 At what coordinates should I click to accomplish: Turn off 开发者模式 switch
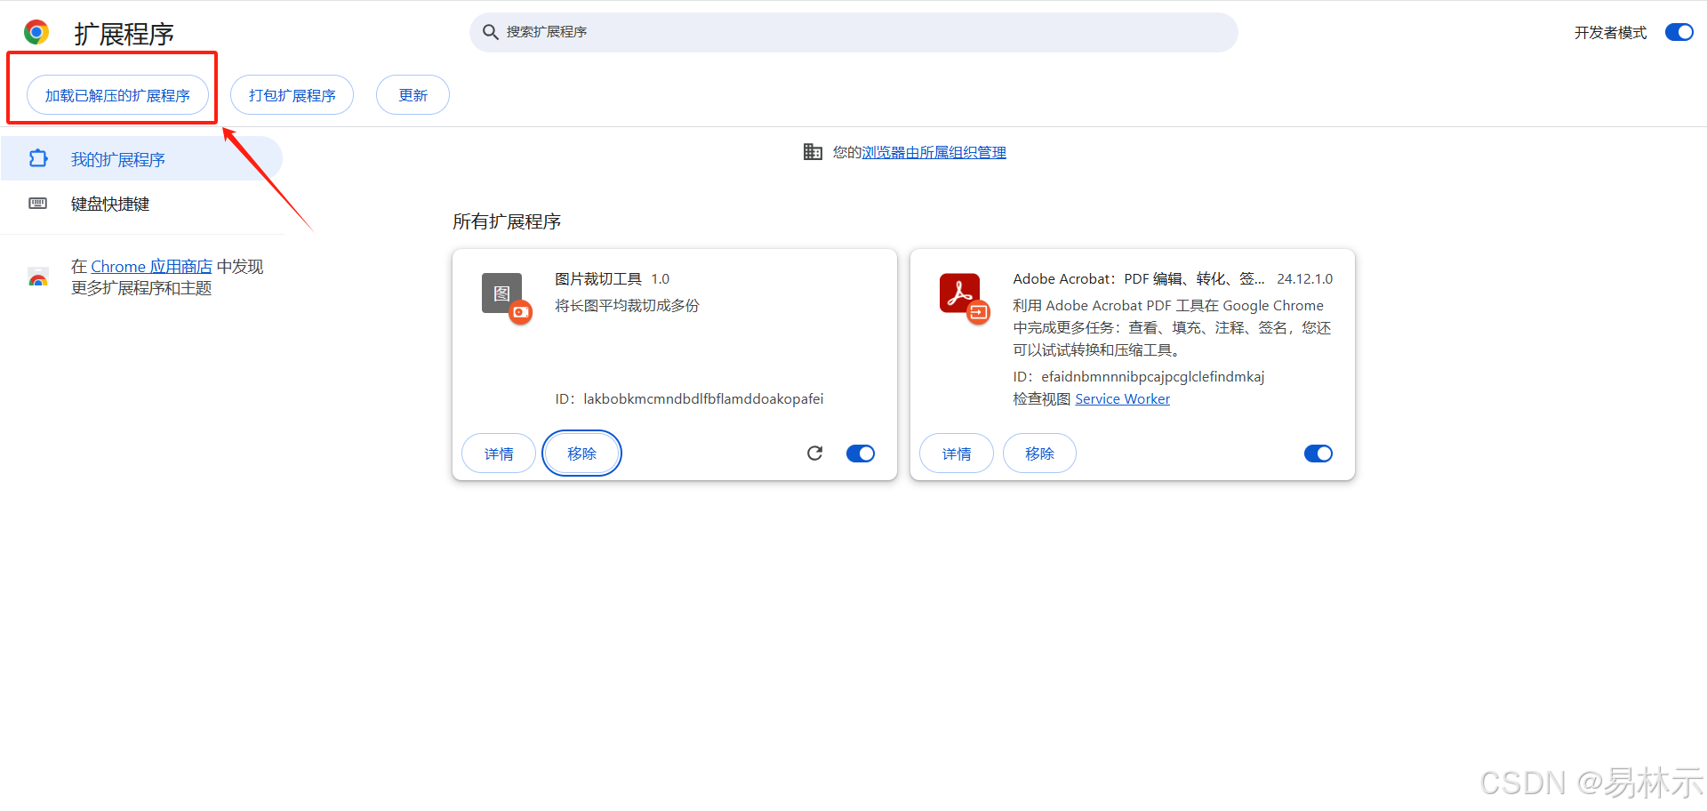coord(1679,32)
